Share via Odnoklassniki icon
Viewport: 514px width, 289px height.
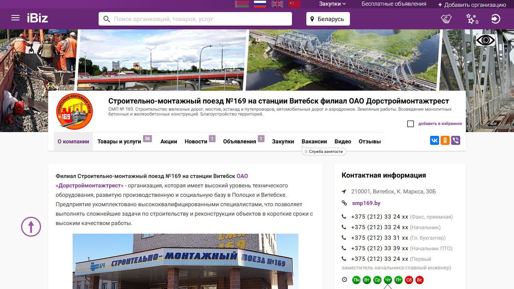(445, 141)
